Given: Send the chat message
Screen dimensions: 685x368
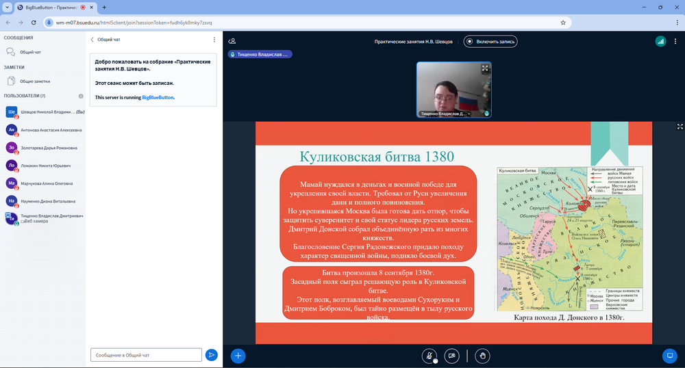Looking at the screenshot, I should pyautogui.click(x=212, y=354).
